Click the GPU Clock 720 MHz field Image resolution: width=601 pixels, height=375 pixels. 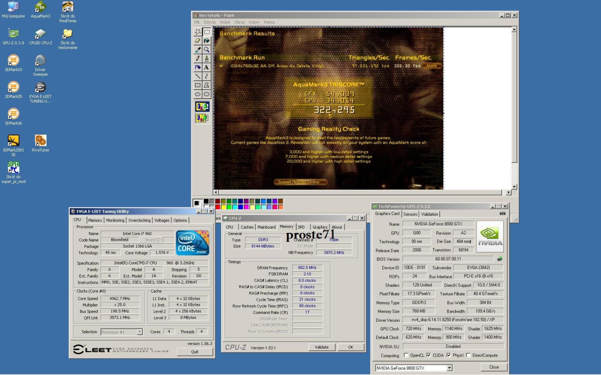[414, 328]
